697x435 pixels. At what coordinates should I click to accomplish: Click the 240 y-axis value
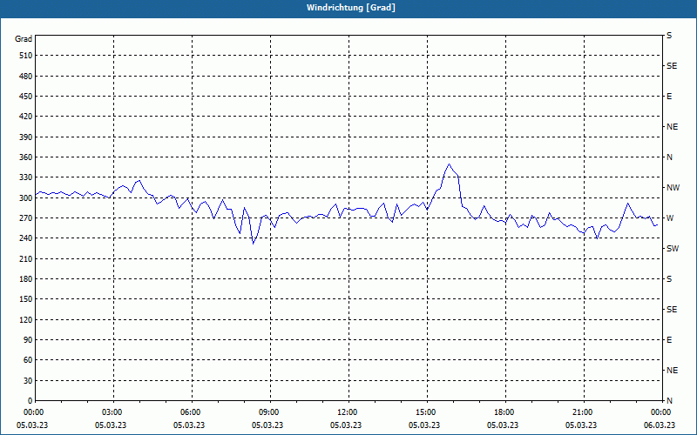click(26, 238)
